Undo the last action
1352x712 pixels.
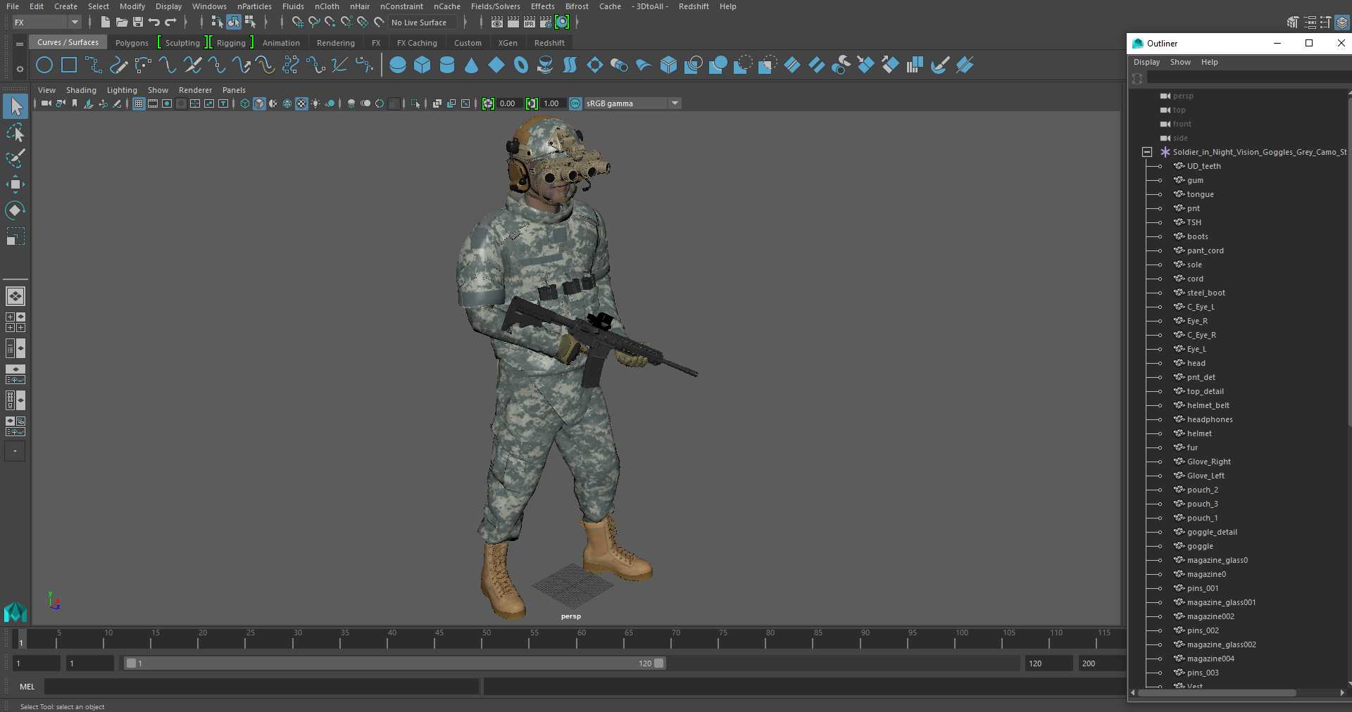(154, 23)
